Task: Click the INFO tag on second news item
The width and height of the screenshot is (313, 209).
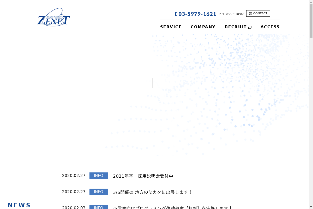Action: tap(99, 192)
